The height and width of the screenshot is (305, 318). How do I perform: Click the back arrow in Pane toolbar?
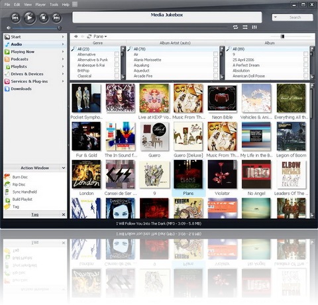[76, 36]
